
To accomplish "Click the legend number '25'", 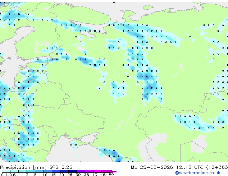I will (x=70, y=175).
